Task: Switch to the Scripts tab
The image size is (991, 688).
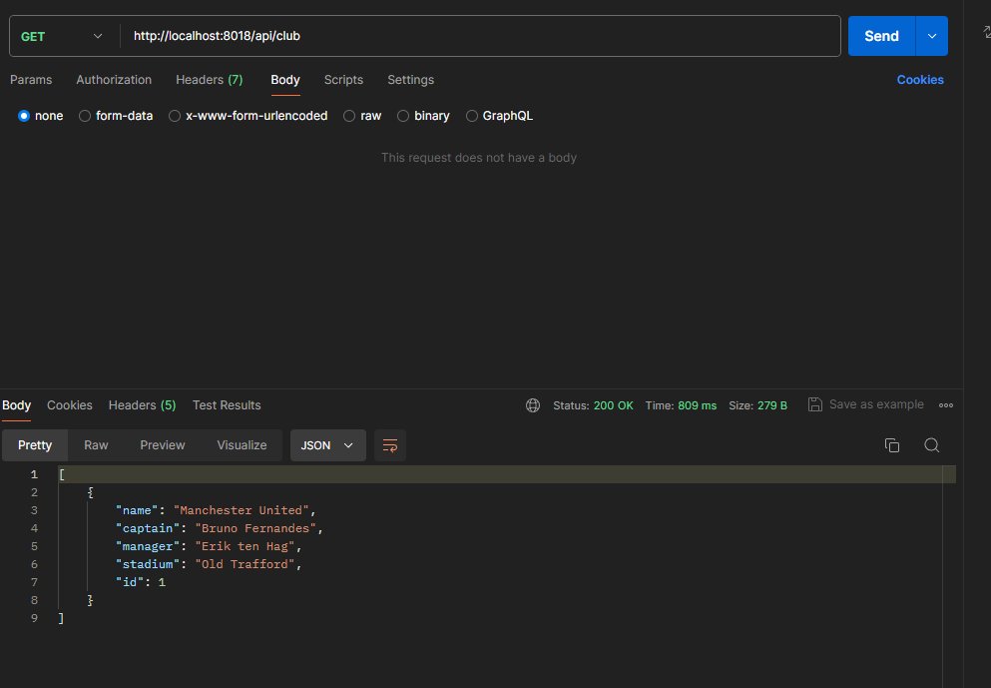Action: click(343, 80)
